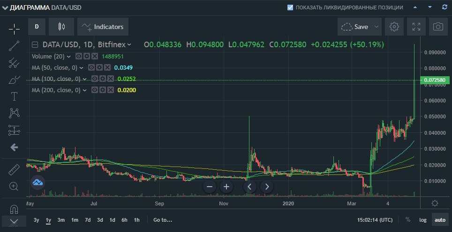This screenshot has height=232, width=452.
Task: Zoom in chart with plus button
Action: [x=226, y=187]
